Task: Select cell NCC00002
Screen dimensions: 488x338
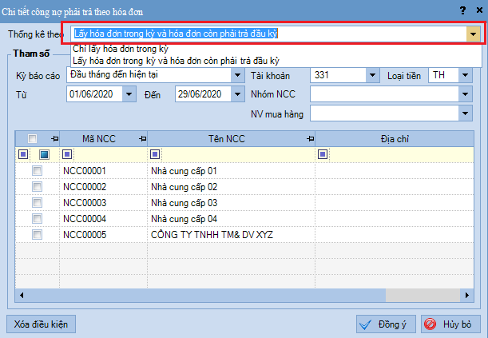Action: pos(103,187)
